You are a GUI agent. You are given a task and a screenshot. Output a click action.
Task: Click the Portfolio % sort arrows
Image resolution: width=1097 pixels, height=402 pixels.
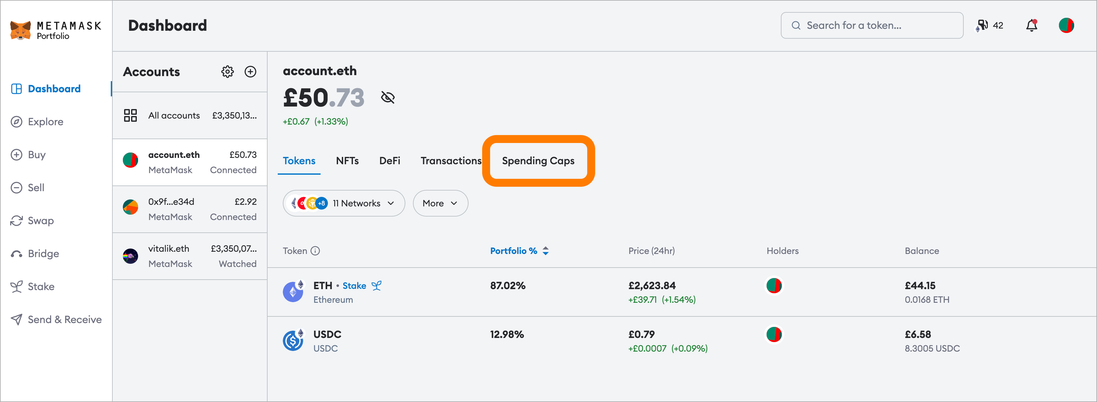tap(546, 251)
